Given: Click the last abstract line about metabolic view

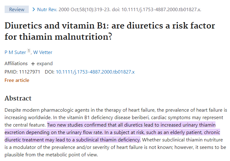Looking at the screenshot, I should [x=51, y=155].
